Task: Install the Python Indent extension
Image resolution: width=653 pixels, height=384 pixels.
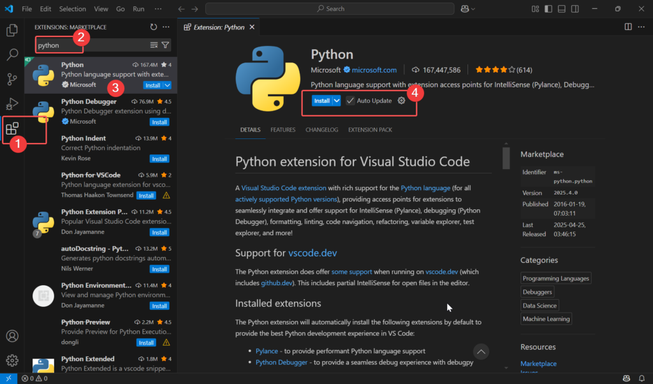Action: 159,159
